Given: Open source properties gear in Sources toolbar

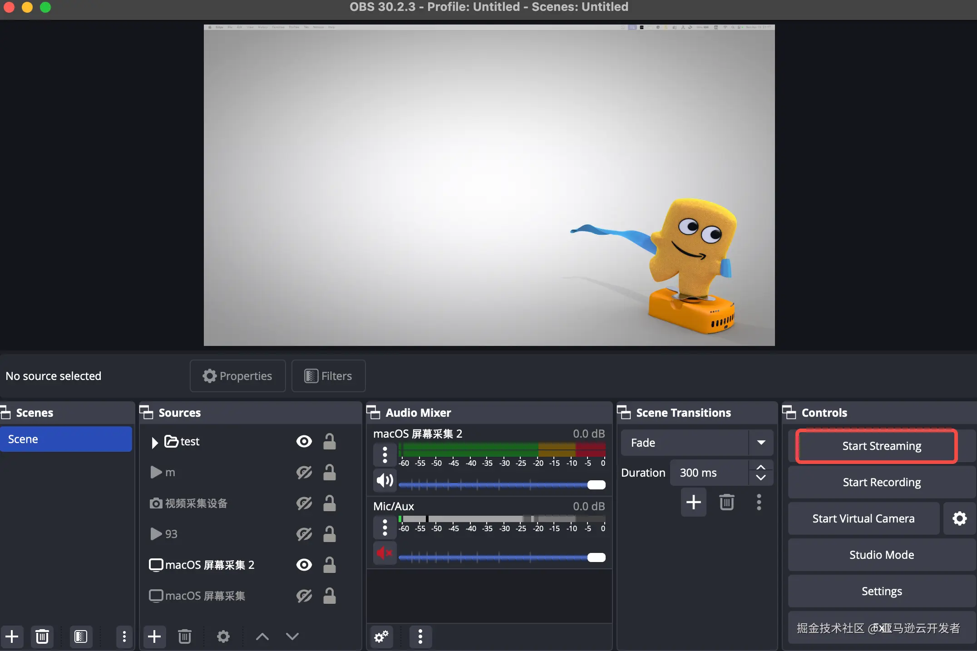Looking at the screenshot, I should point(223,636).
